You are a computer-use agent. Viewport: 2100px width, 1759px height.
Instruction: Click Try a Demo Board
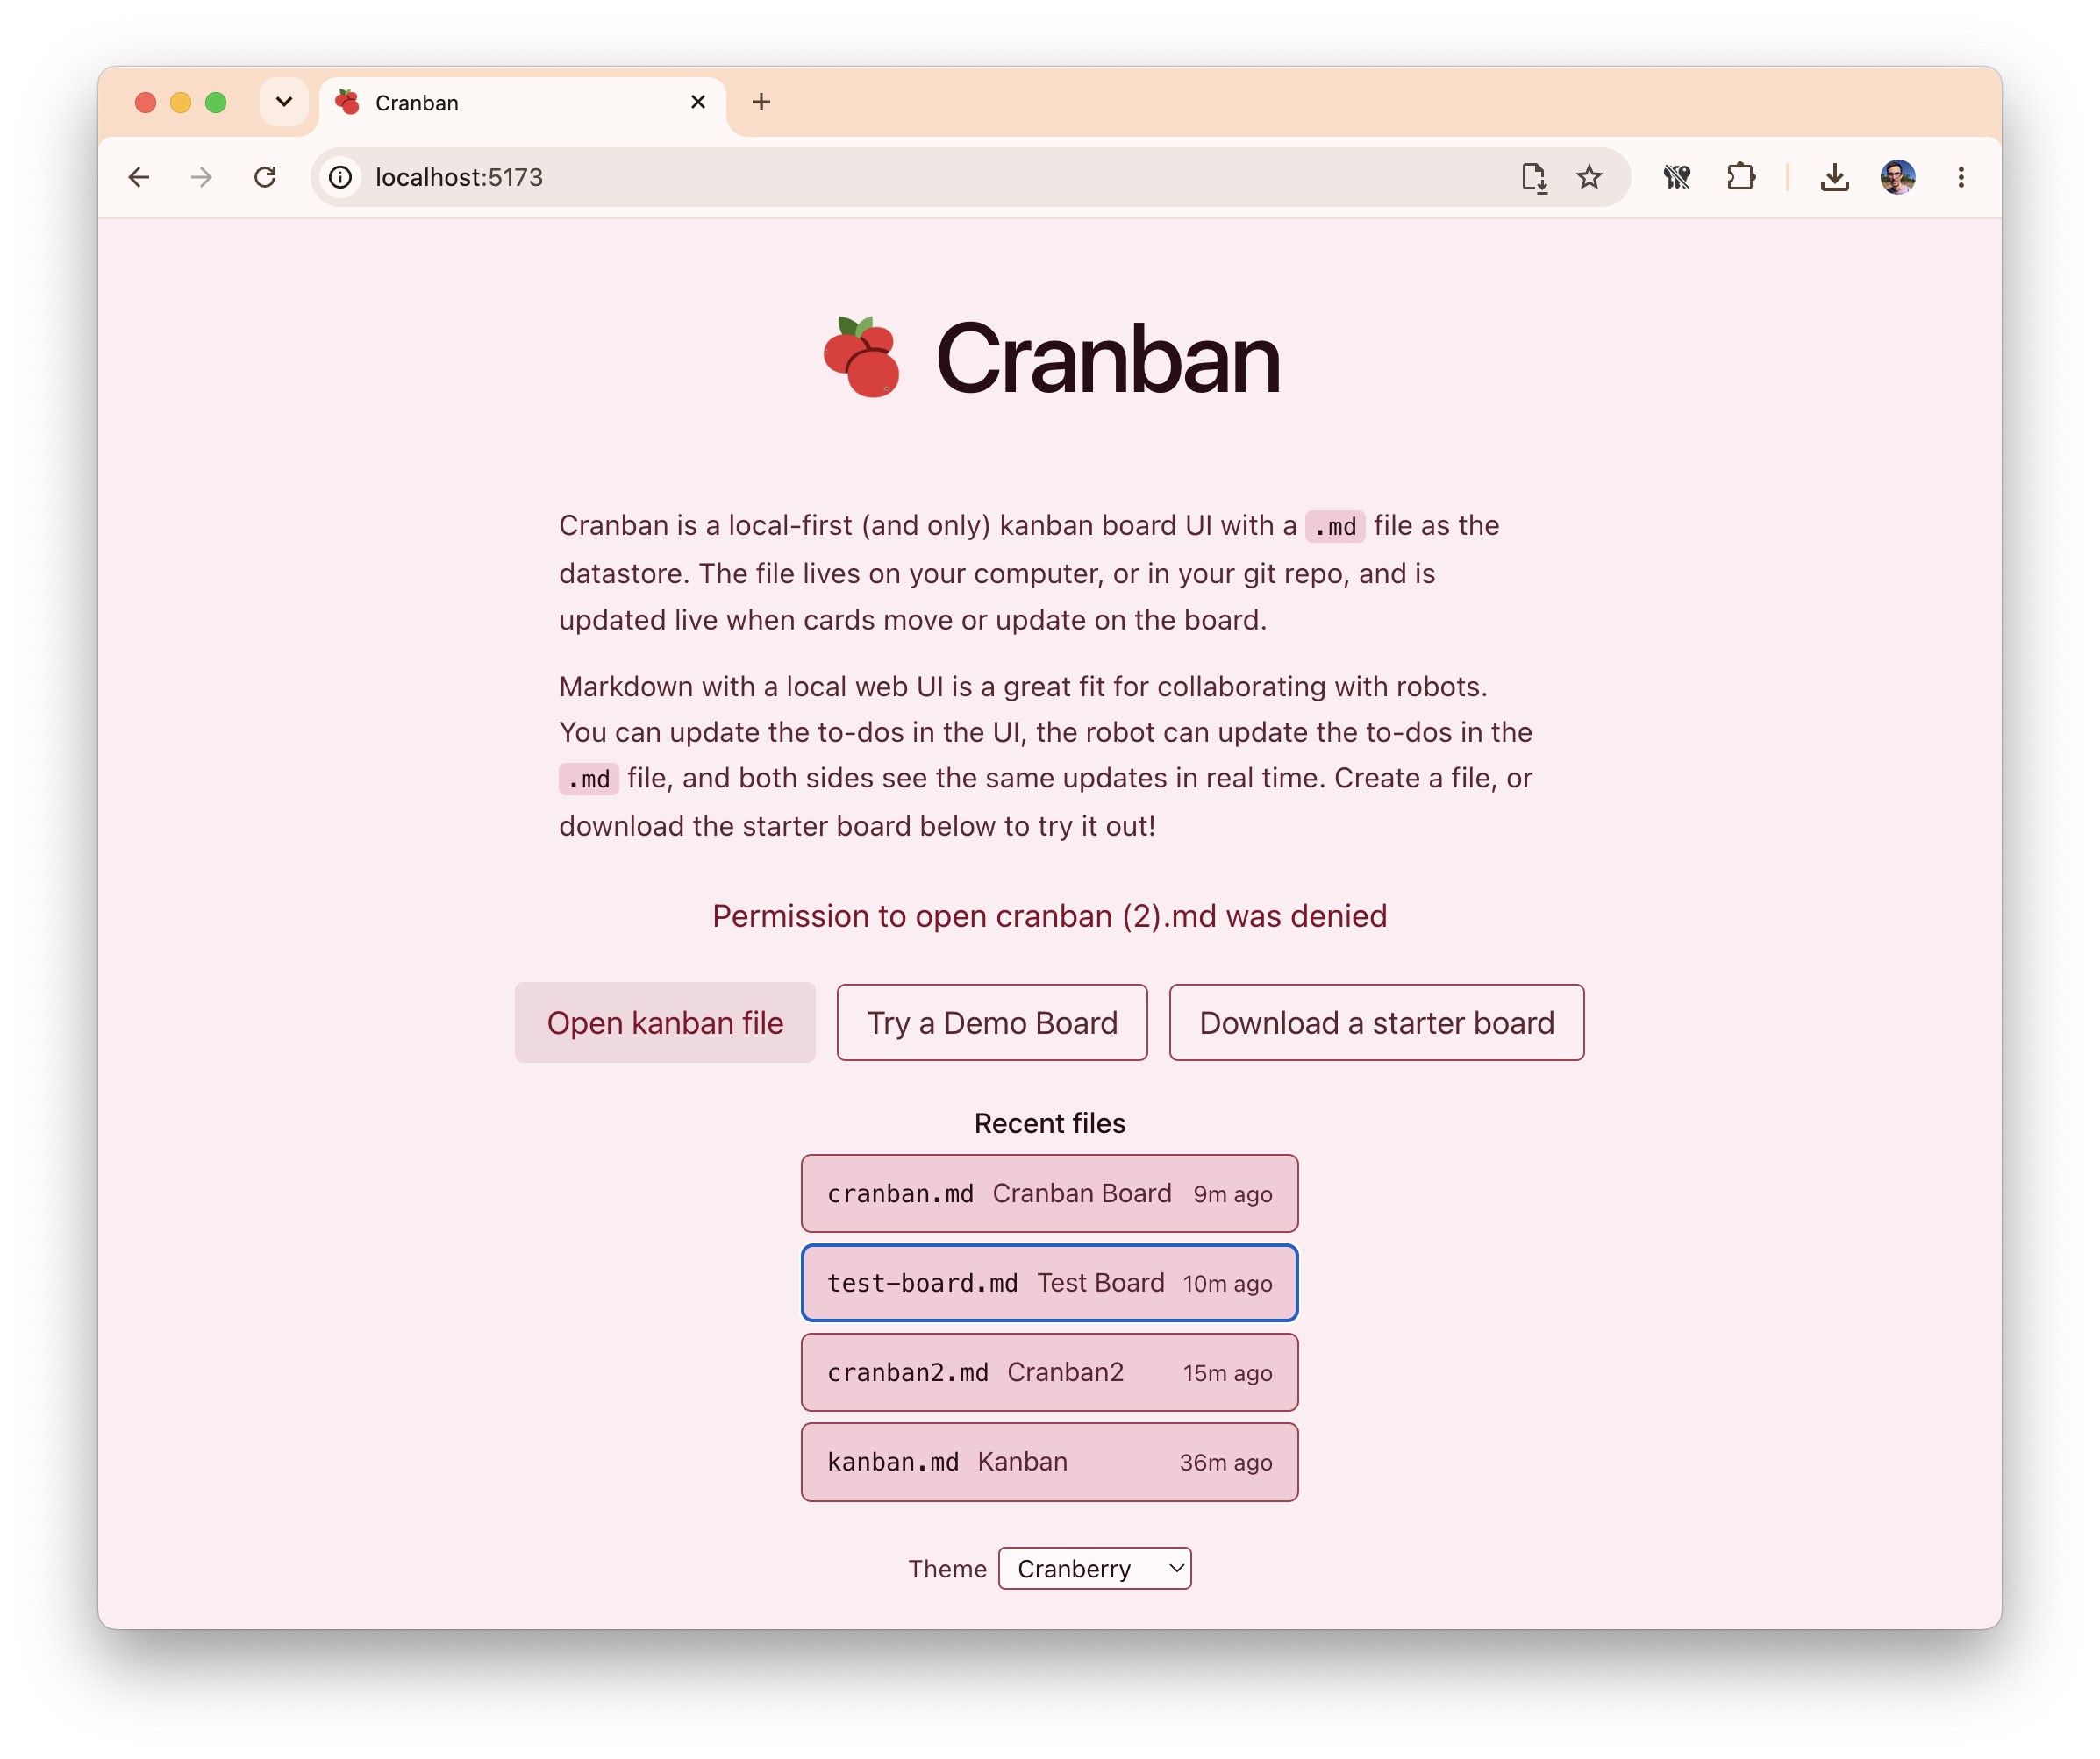click(991, 1022)
